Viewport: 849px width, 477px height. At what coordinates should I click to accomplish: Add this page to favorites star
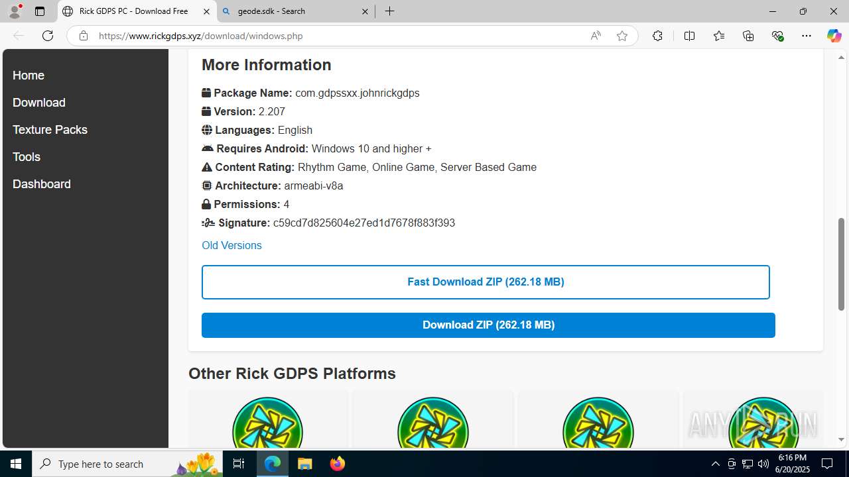622,36
